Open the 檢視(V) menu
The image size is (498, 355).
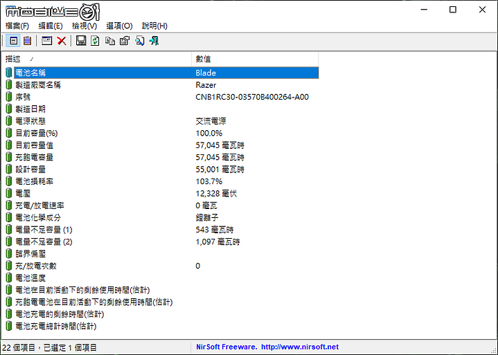point(85,26)
